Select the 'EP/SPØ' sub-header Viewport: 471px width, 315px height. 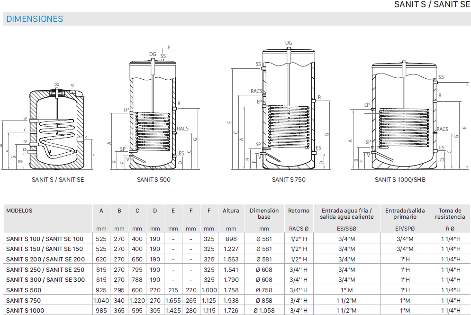click(x=405, y=229)
